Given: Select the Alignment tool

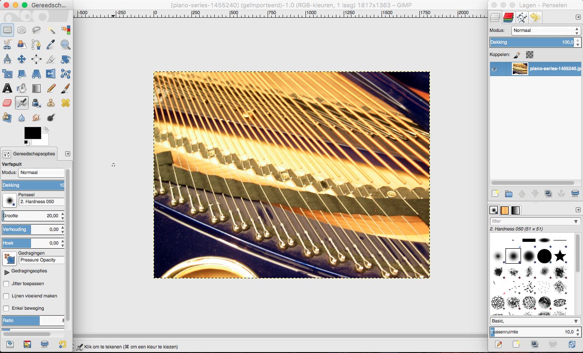Looking at the screenshot, I should tap(36, 59).
